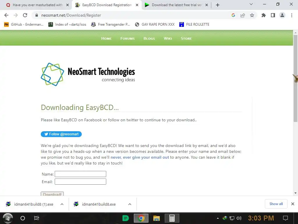Open Cortana circle on the taskbar

click(x=23, y=218)
